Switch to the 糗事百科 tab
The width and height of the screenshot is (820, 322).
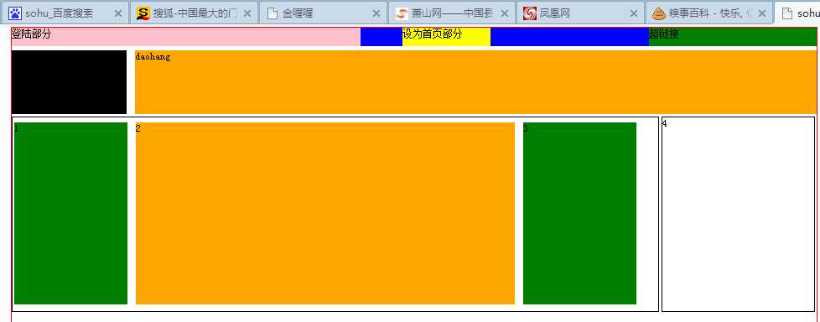[x=709, y=13]
